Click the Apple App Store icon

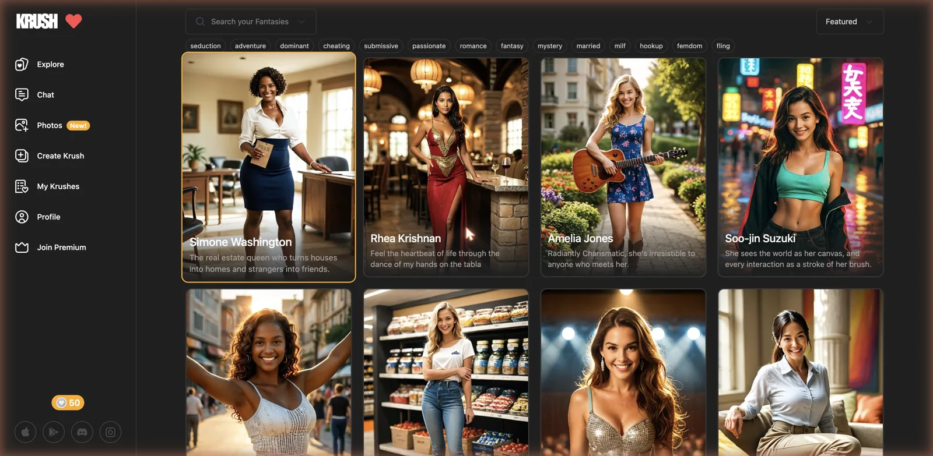(x=25, y=432)
